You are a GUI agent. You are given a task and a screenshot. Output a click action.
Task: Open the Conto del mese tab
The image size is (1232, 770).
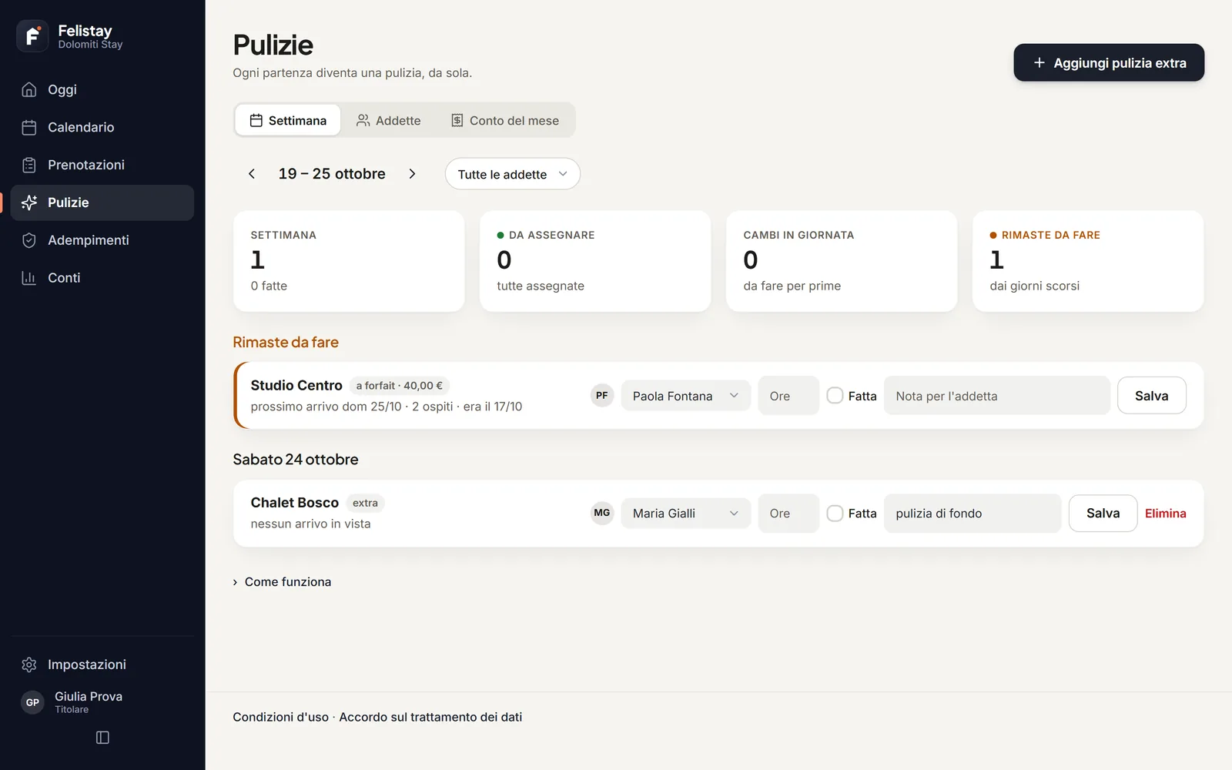(x=505, y=120)
